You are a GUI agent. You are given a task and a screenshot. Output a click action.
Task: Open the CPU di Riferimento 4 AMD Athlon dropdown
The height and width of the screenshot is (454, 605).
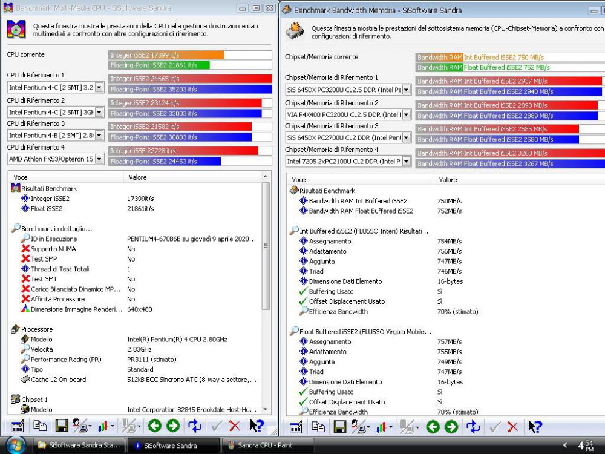pos(99,159)
